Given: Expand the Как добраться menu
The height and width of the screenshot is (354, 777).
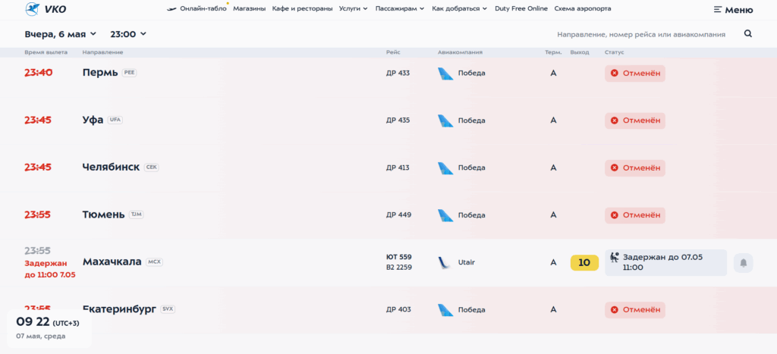Looking at the screenshot, I should click(459, 8).
